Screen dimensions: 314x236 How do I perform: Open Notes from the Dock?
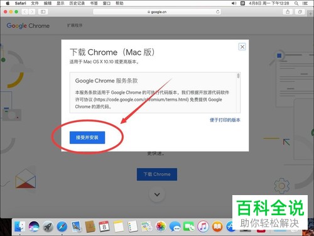point(119,227)
